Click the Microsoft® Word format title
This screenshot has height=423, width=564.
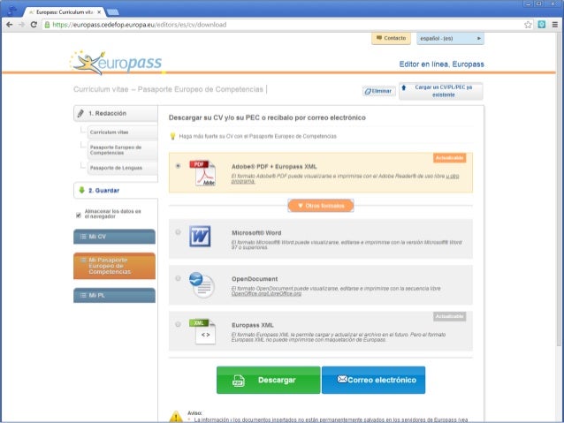256,232
